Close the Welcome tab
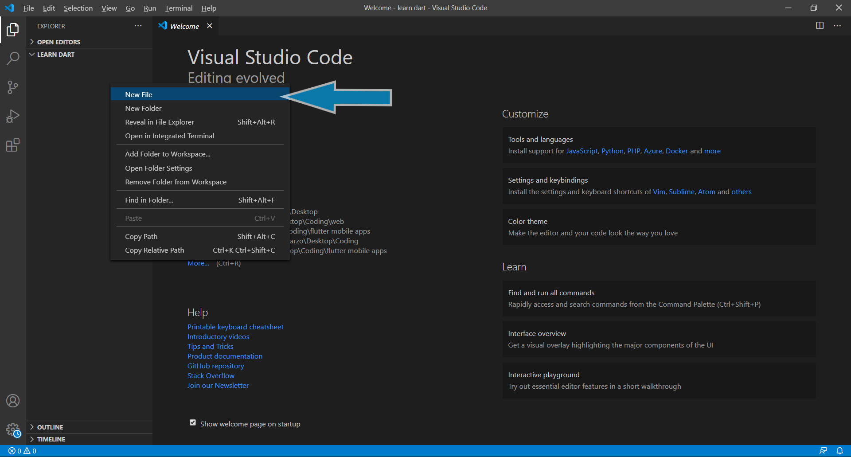 (210, 26)
